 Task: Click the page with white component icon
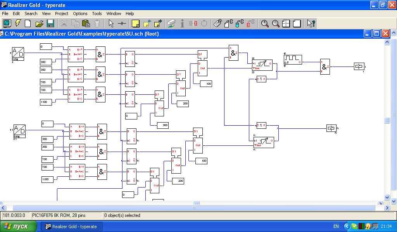coord(229,24)
